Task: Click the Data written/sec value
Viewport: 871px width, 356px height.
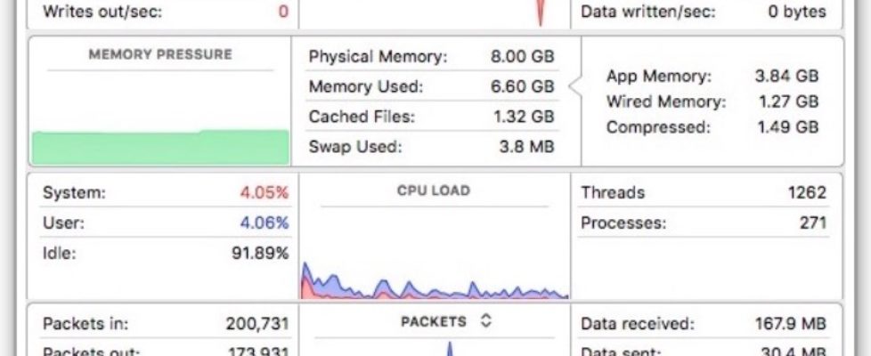Action: (x=796, y=12)
